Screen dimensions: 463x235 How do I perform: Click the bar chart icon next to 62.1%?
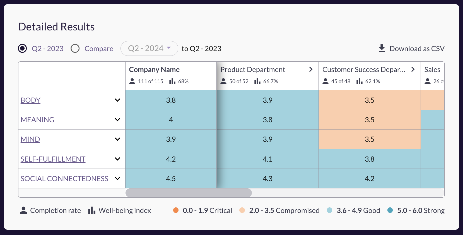click(360, 81)
